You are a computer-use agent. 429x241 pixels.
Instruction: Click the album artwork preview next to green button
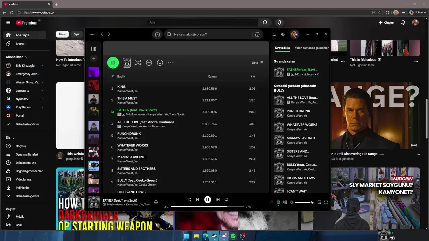tap(127, 63)
